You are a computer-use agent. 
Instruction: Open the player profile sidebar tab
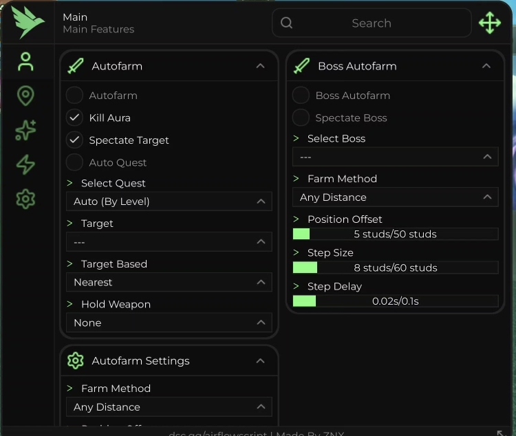25,62
